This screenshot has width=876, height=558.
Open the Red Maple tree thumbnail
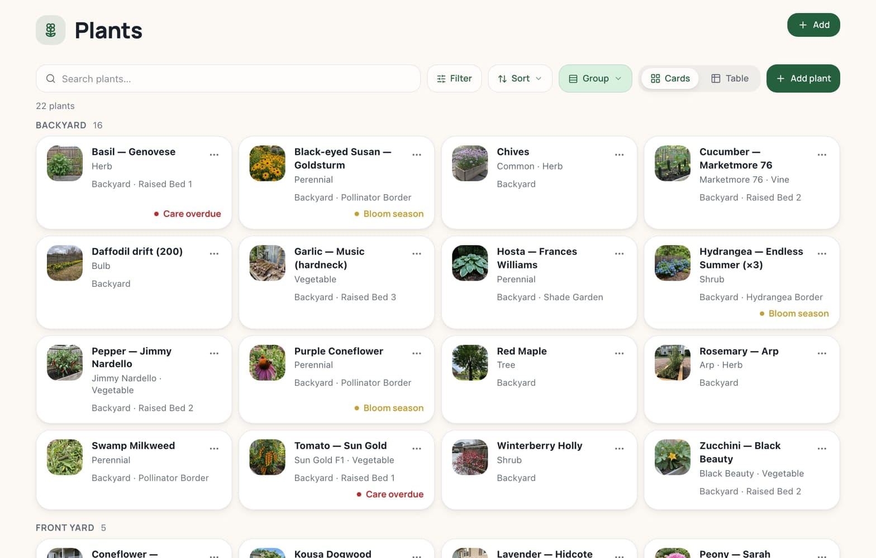(x=470, y=363)
